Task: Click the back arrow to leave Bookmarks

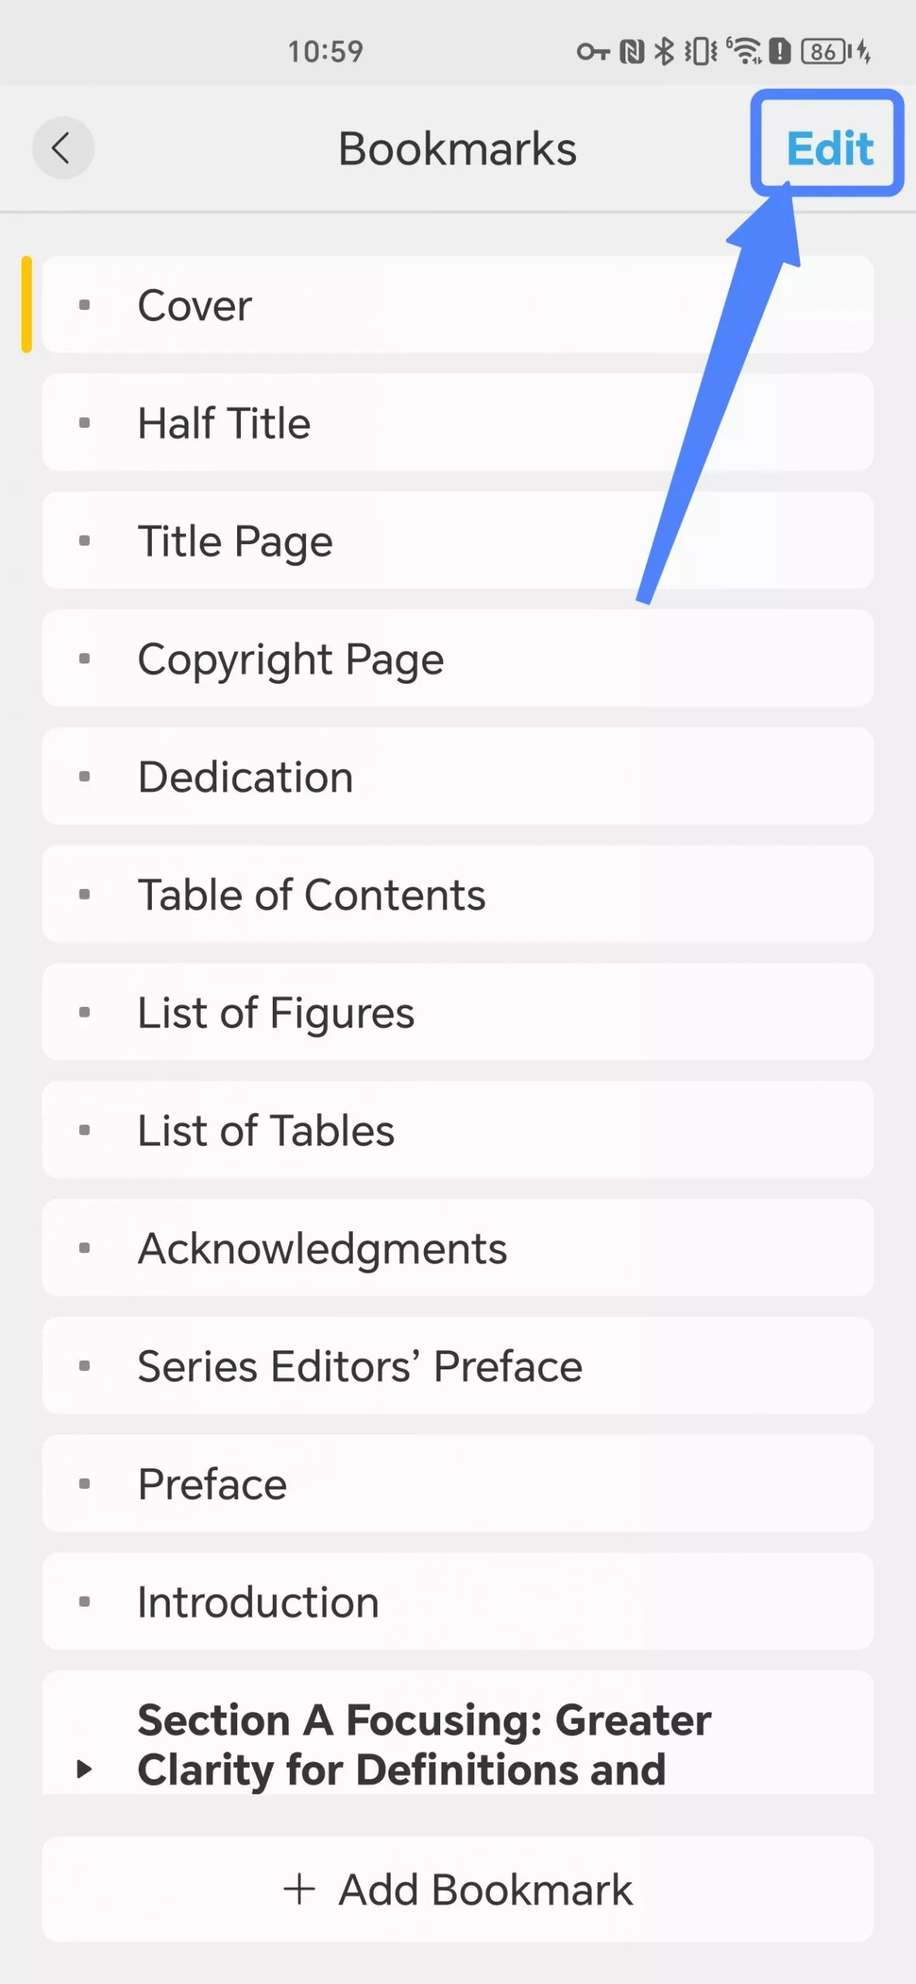Action: [64, 148]
